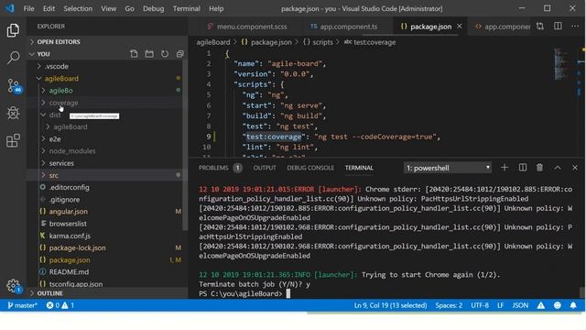
Task: Open the File menu
Action: pyautogui.click(x=28, y=8)
